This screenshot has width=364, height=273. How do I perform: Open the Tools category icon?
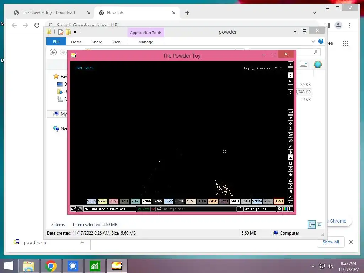point(290,186)
